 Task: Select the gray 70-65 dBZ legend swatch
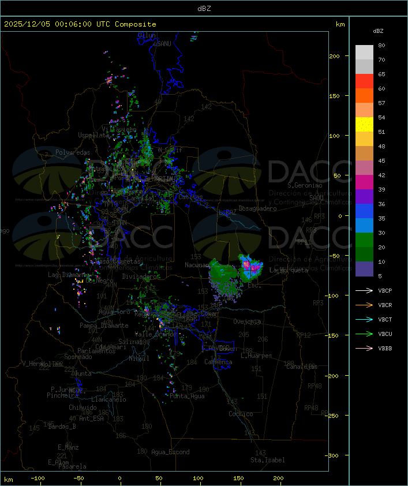pyautogui.click(x=364, y=66)
